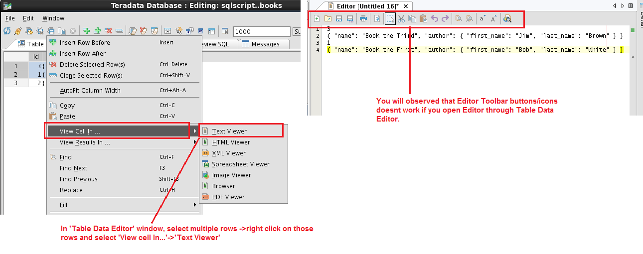The image size is (643, 254).
Task: Click the Undo arrow in Editor toolbar
Action: (434, 19)
